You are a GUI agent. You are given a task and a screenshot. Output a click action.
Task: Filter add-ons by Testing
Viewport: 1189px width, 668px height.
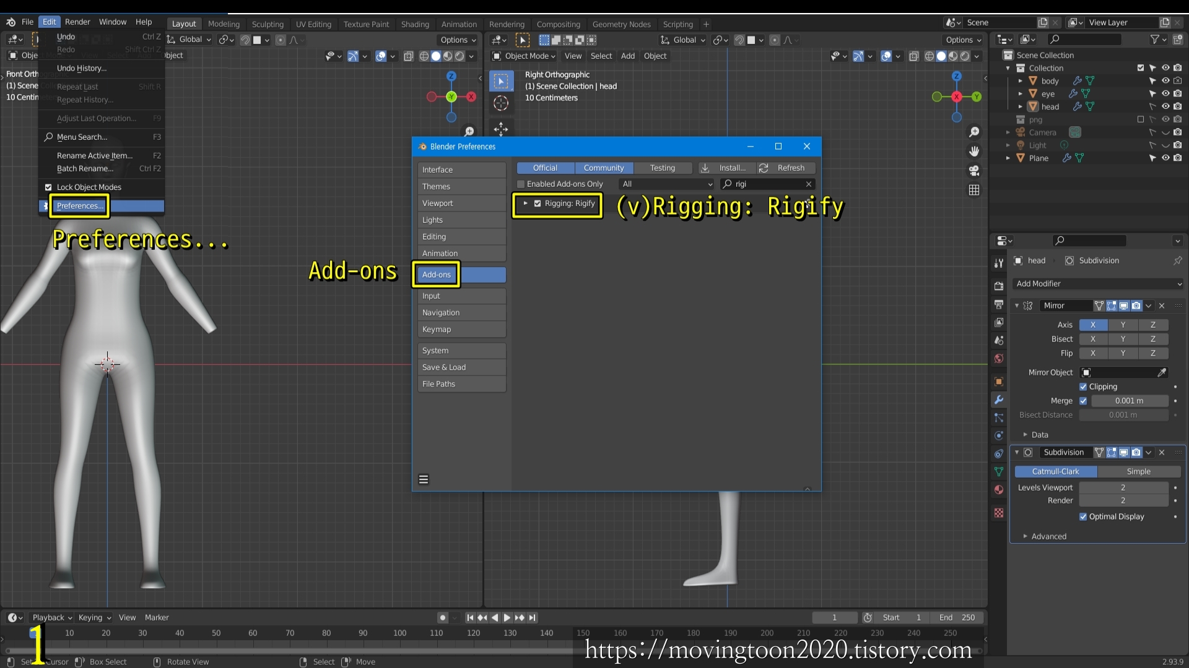[x=662, y=168]
